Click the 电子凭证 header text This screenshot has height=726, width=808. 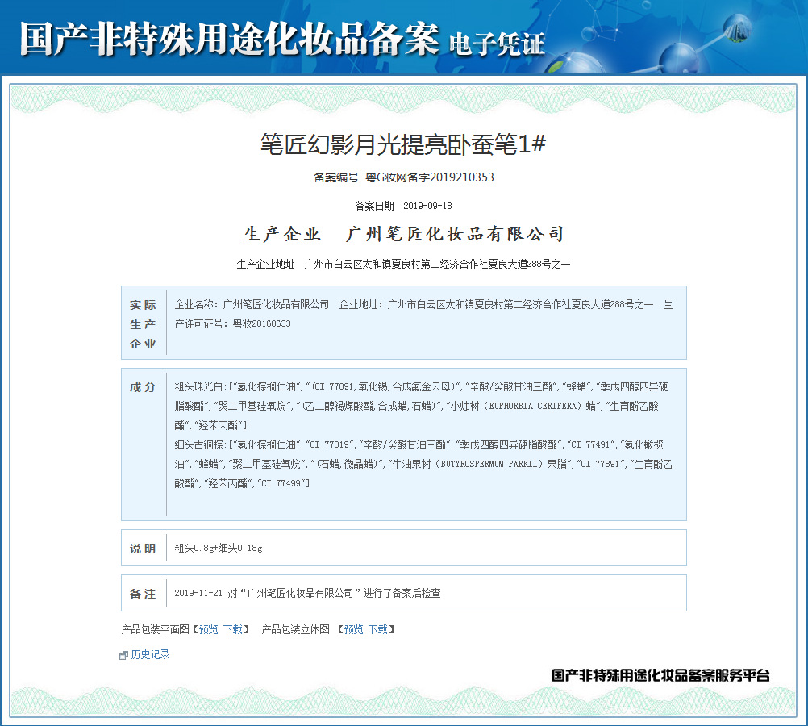[497, 44]
